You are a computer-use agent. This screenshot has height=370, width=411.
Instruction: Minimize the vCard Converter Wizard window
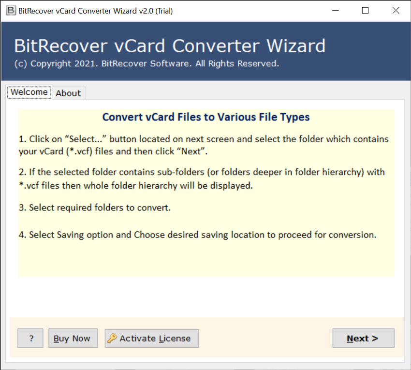(336, 11)
